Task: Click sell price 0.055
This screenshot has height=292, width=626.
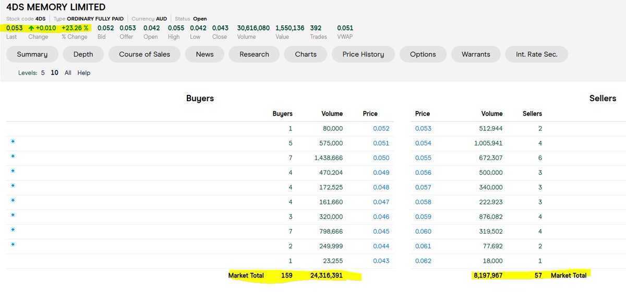Action: pos(423,157)
